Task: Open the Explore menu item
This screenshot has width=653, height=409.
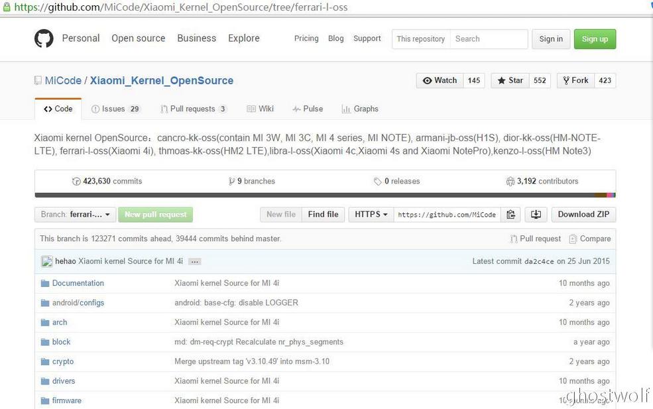Action: [x=243, y=38]
